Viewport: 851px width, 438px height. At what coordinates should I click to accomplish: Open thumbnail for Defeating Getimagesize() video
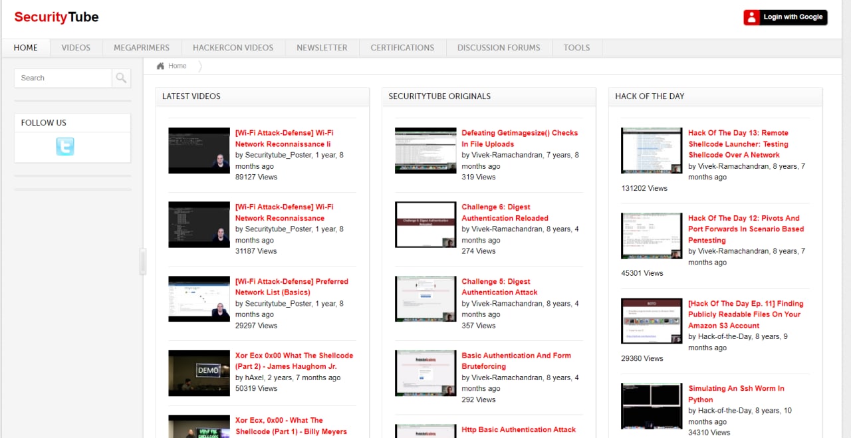(x=425, y=151)
